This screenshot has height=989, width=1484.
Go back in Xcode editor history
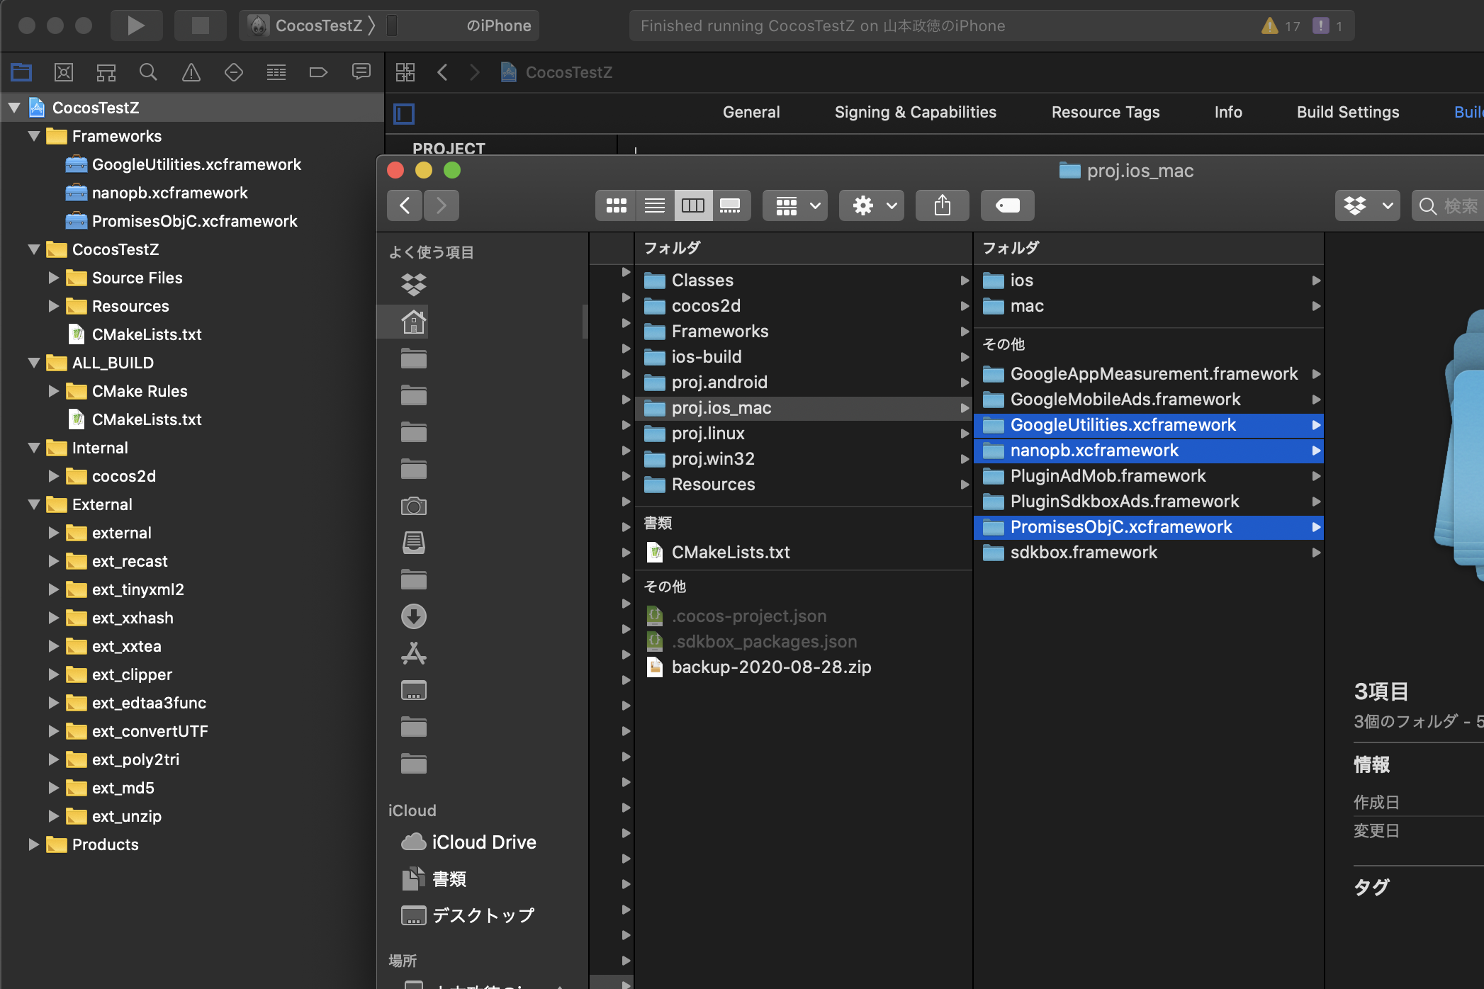pos(443,72)
